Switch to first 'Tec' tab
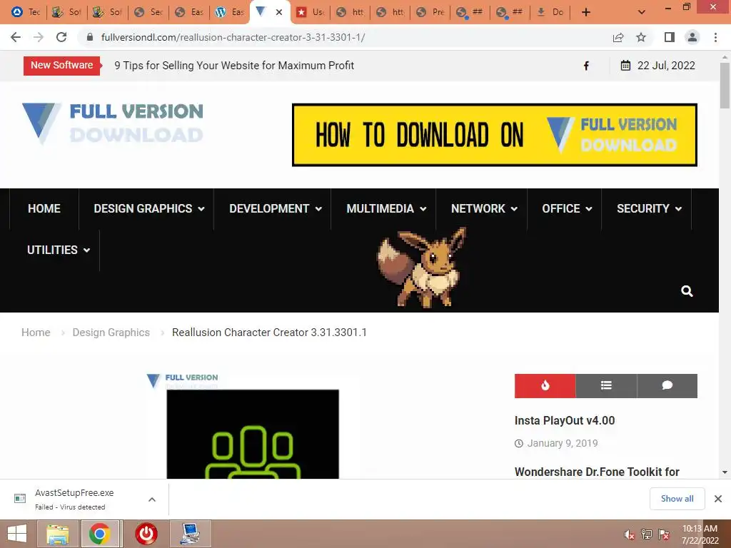Viewport: 731px width, 548px height. tap(26, 12)
